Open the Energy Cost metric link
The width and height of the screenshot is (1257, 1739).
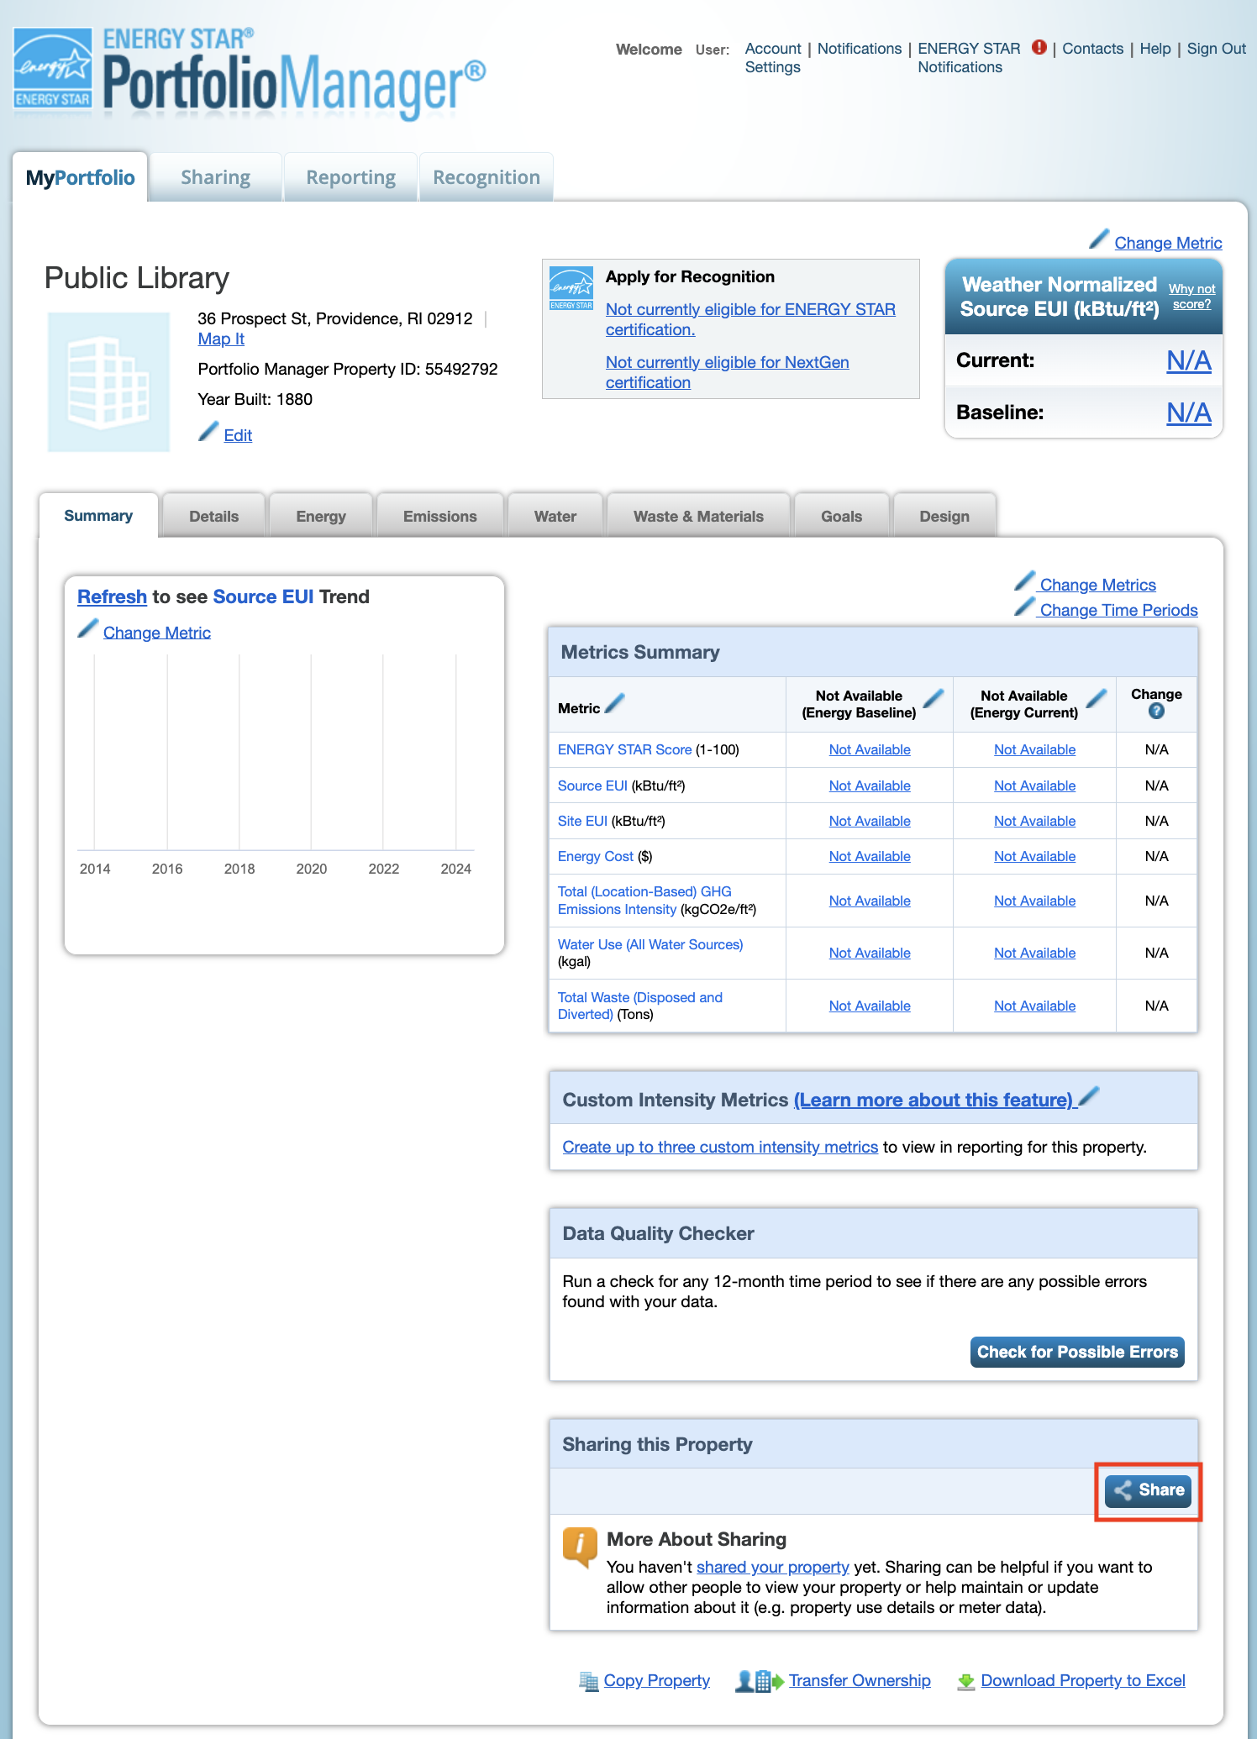point(595,856)
